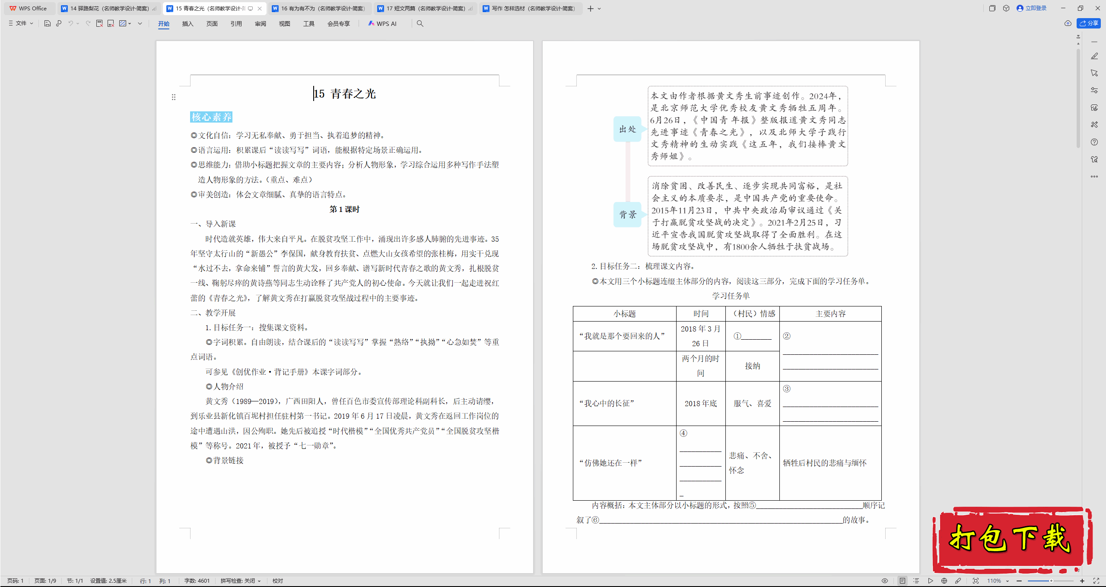The height and width of the screenshot is (587, 1106).
Task: Select the 视图 ribbon tab
Action: point(285,24)
